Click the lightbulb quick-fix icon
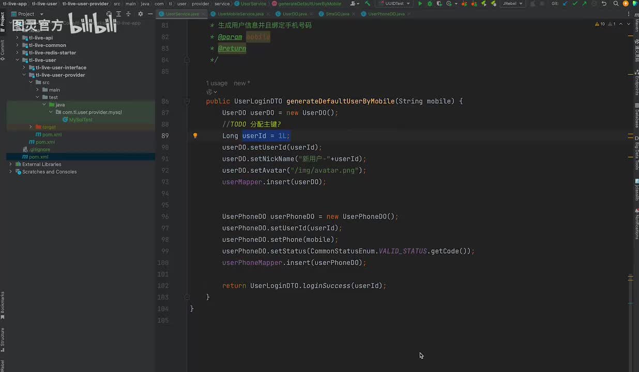 pos(195,136)
